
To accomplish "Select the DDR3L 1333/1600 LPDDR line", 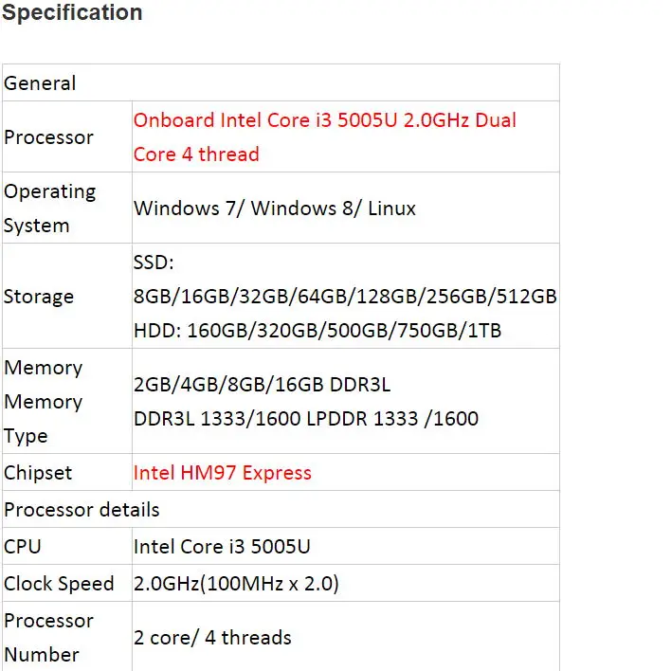I will (305, 418).
